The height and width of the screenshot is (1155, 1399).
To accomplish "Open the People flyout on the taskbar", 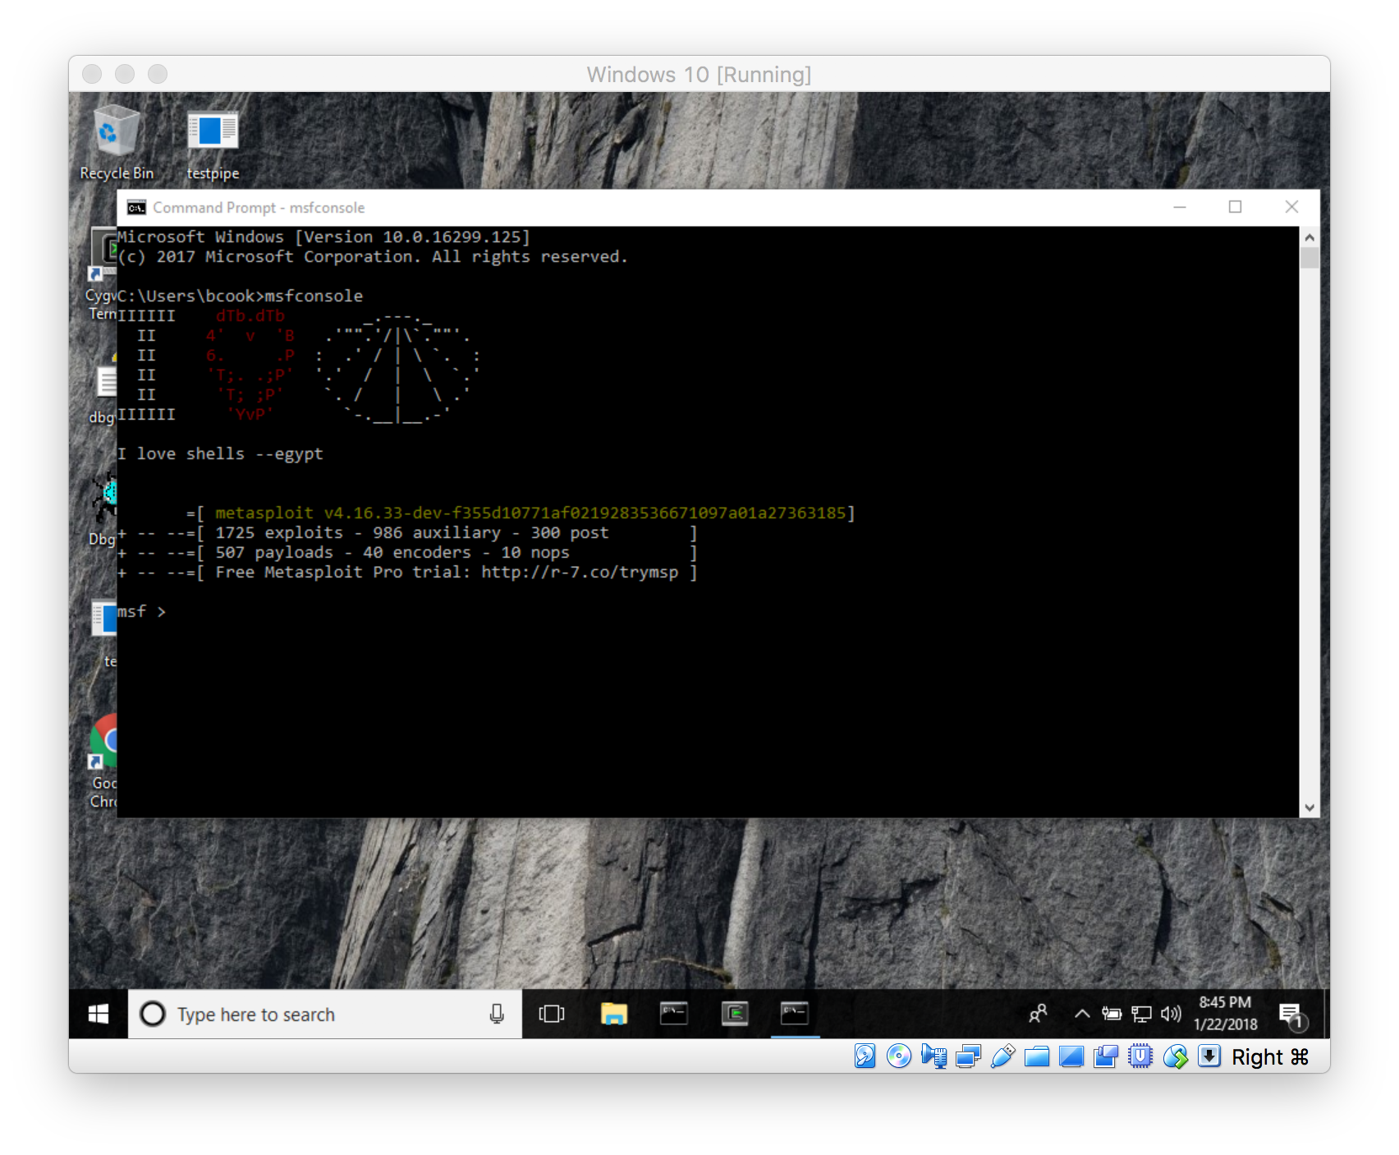I will 1037,1014.
